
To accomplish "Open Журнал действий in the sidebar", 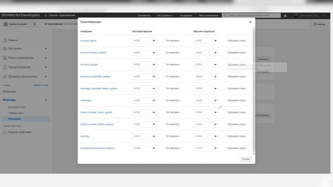I will (20, 132).
